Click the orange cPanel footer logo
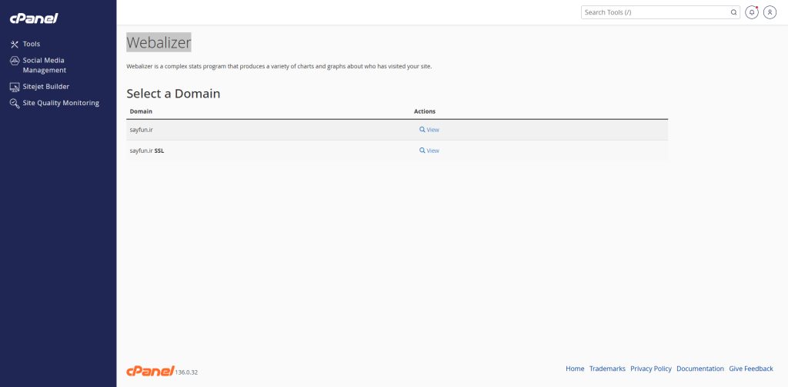The height and width of the screenshot is (387, 788). pos(150,371)
